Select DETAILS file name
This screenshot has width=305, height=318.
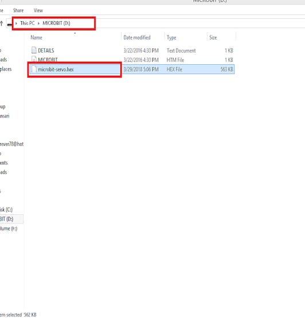click(x=46, y=50)
